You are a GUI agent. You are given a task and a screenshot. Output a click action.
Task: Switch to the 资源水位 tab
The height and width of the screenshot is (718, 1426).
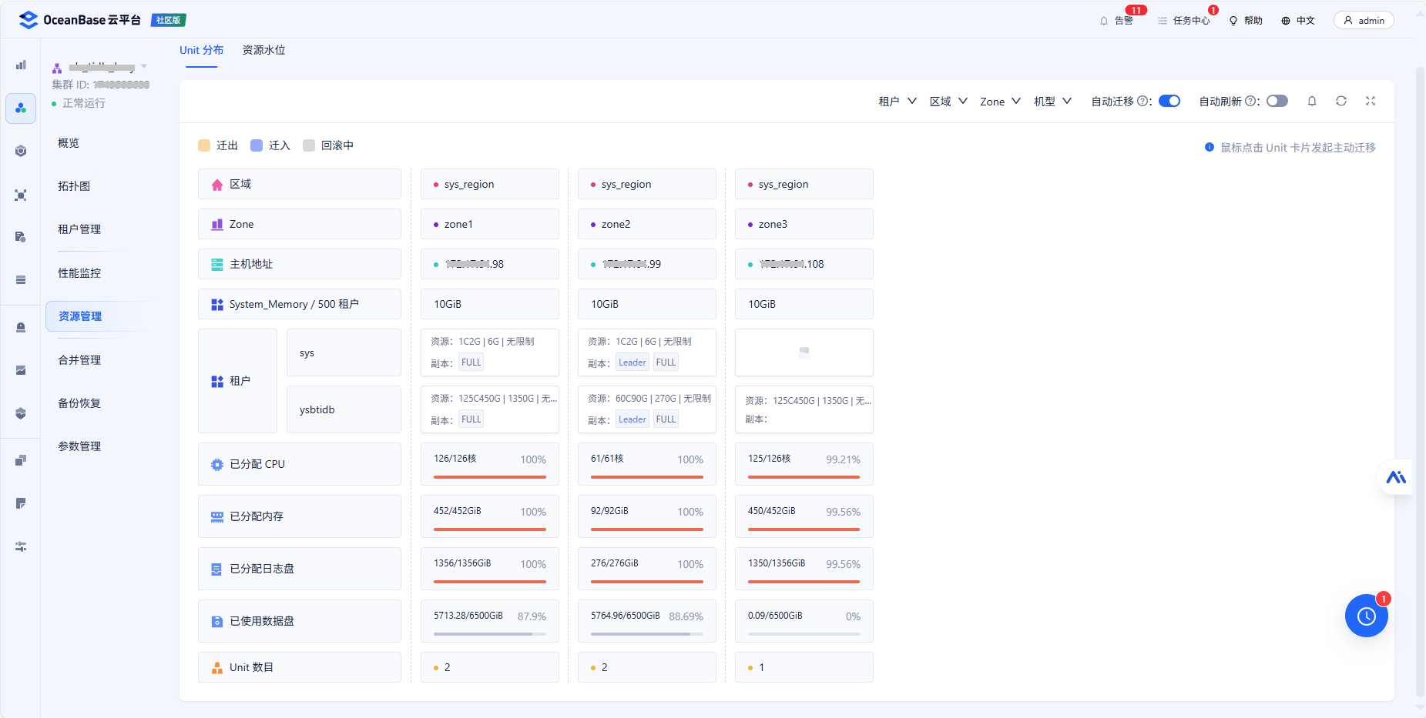[263, 50]
